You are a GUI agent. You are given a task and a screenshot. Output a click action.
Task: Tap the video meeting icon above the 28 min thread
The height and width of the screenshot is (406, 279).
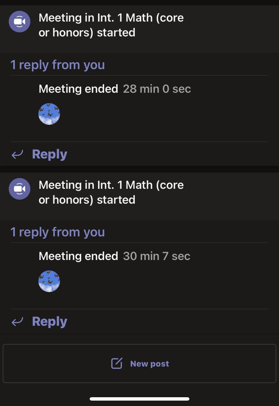coord(20,22)
